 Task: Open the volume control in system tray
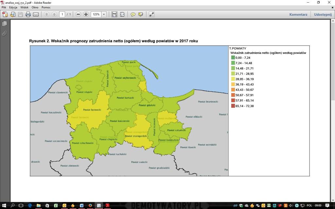(291, 206)
